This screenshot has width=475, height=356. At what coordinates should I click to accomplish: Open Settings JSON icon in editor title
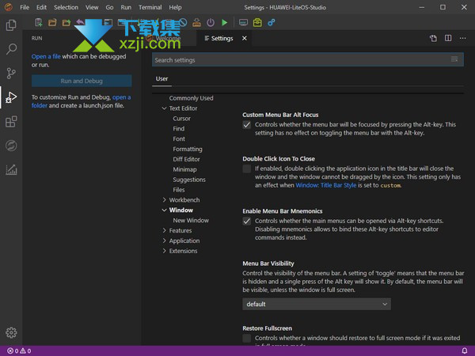click(434, 39)
